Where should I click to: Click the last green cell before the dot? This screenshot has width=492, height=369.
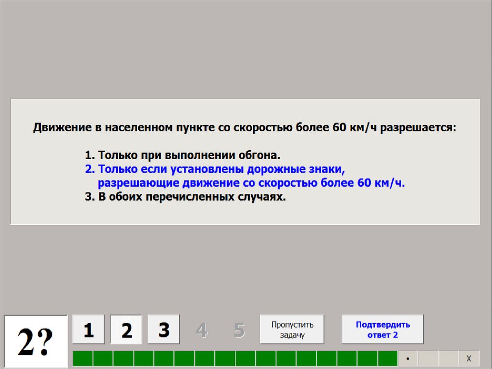click(x=388, y=359)
